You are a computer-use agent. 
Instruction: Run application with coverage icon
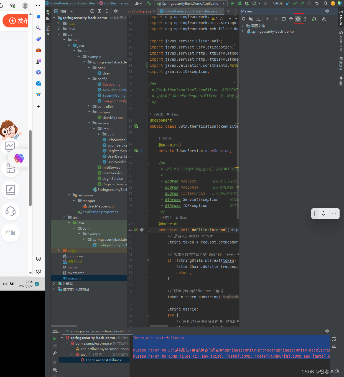pyautogui.click(x=247, y=3)
